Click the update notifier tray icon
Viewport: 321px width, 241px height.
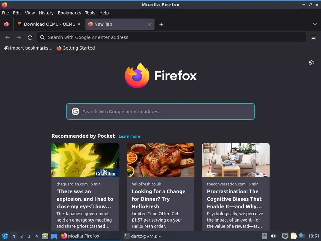click(301, 236)
